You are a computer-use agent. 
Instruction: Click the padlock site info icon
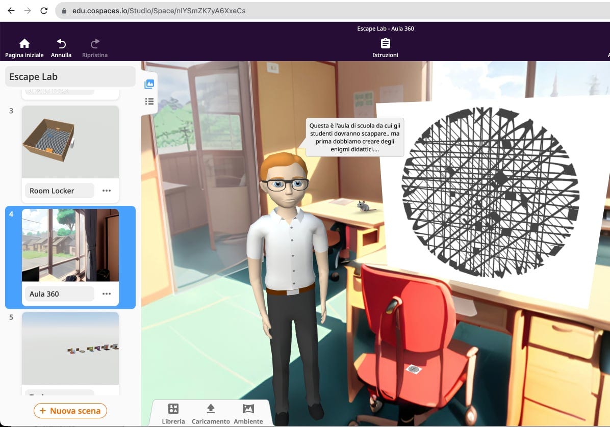click(x=64, y=11)
